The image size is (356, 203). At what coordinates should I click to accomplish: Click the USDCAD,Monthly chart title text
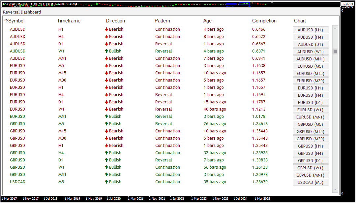tap(16, 4)
